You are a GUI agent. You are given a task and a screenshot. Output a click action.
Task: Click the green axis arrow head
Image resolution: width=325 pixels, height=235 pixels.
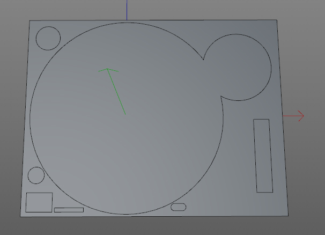[108, 70]
